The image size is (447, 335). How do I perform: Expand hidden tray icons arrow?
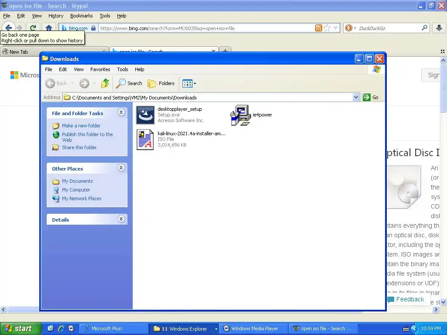(x=415, y=329)
